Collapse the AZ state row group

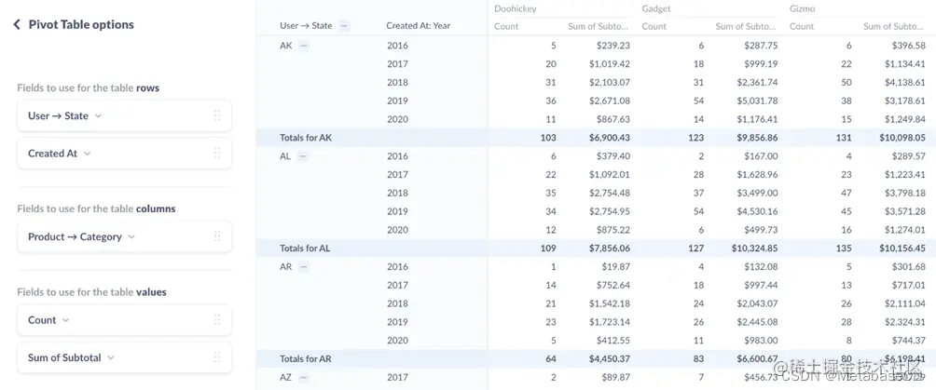pos(304,378)
